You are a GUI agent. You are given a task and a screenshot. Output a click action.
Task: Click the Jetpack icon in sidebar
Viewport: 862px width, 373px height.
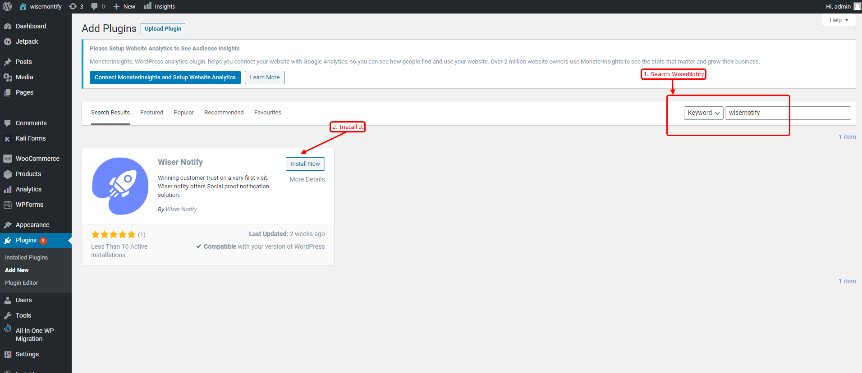[x=8, y=41]
